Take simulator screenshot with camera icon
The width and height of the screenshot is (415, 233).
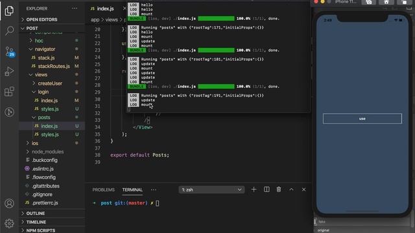(368, 2)
